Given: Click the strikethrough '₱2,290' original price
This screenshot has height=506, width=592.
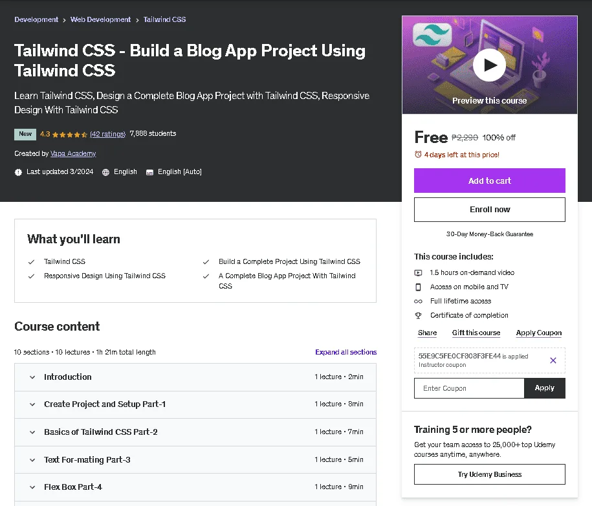Looking at the screenshot, I should click(x=465, y=138).
